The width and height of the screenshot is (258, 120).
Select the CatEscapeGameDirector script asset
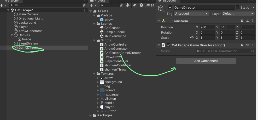pos(122,53)
